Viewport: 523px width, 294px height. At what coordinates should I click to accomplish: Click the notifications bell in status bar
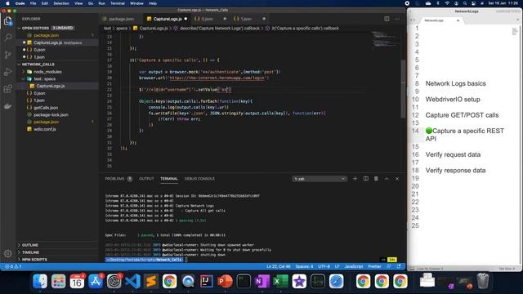tap(399, 266)
